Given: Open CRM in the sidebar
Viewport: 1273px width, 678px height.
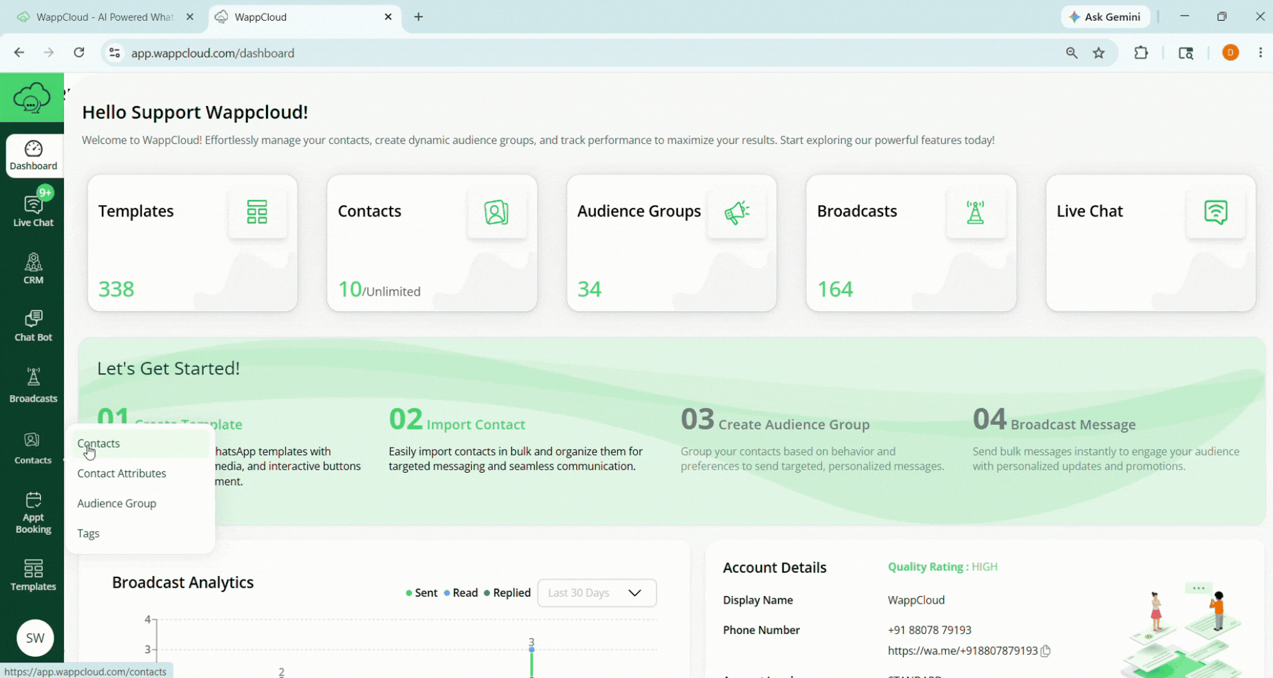Looking at the screenshot, I should pos(33,268).
